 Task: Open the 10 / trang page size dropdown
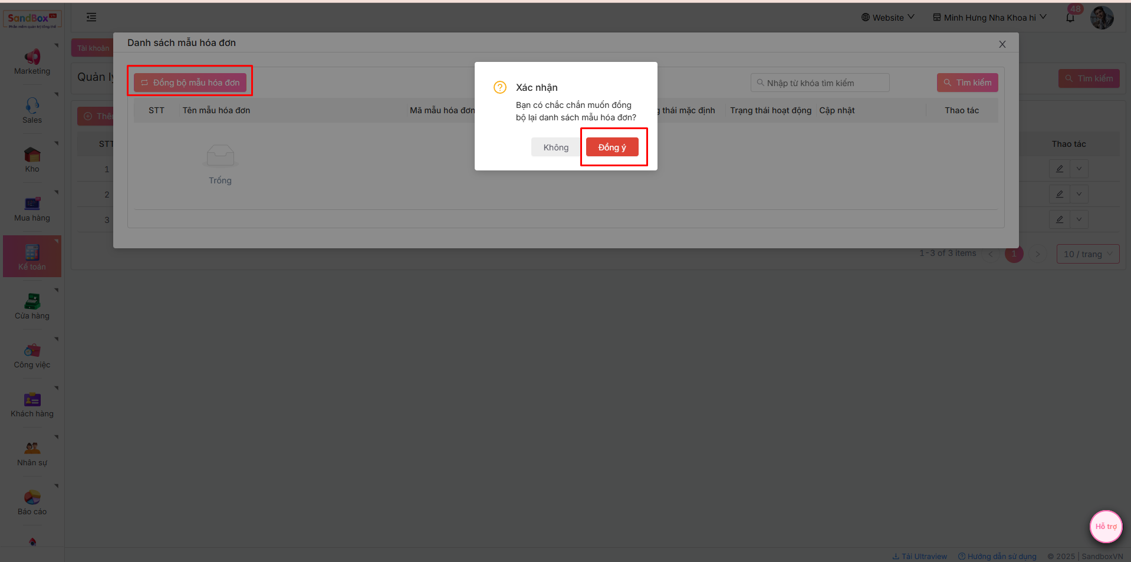pyautogui.click(x=1087, y=254)
